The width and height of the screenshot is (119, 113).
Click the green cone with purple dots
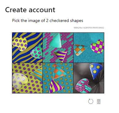[x=37, y=53]
